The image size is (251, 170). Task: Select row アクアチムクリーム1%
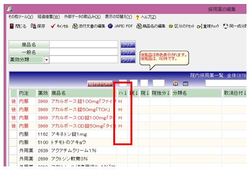128,151
